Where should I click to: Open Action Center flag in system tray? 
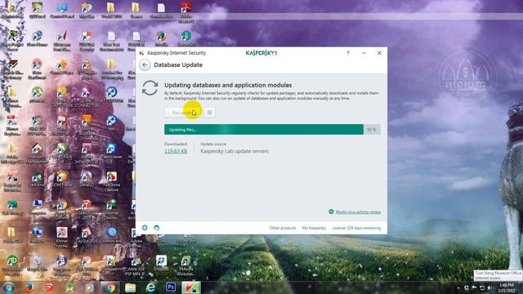[474, 287]
